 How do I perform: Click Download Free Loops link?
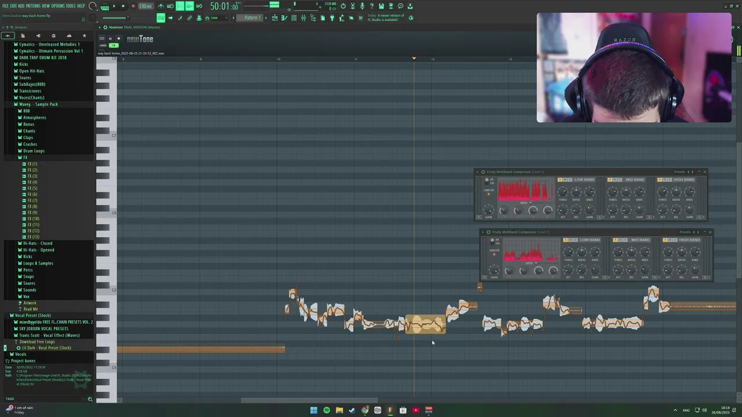[x=37, y=342]
